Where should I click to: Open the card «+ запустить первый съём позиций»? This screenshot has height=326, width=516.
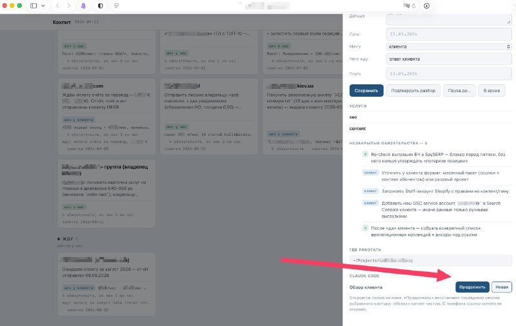pyautogui.click(x=303, y=52)
